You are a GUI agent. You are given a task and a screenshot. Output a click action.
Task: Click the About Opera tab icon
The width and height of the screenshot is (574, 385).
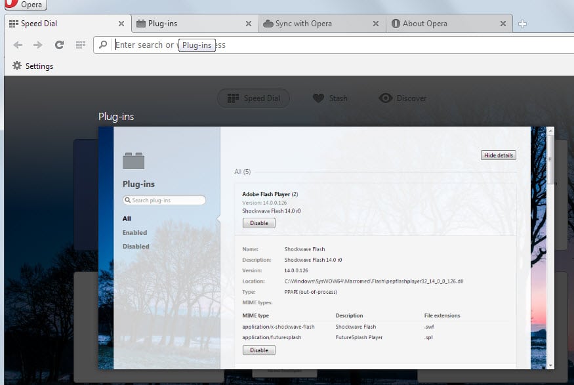[x=396, y=24]
